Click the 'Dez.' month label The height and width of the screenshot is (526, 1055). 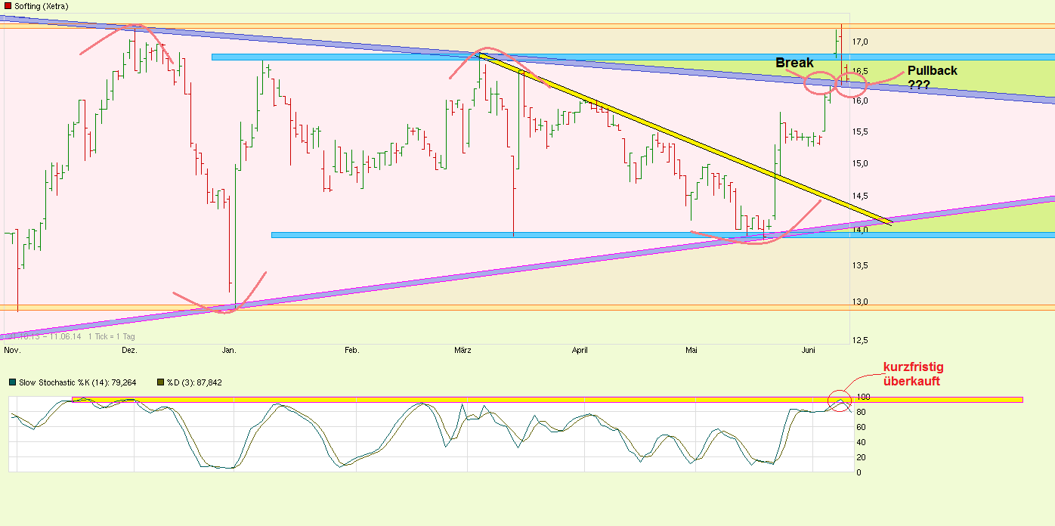coord(129,351)
